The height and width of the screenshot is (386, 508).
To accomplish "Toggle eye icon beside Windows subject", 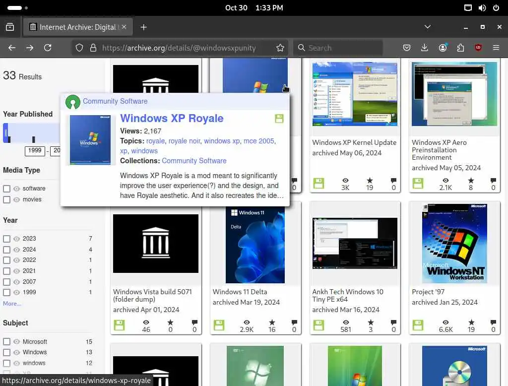I will pyautogui.click(x=16, y=352).
